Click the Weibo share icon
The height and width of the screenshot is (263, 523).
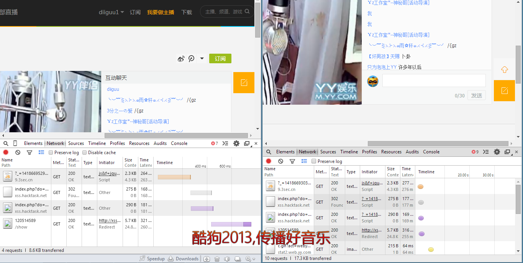181,59
